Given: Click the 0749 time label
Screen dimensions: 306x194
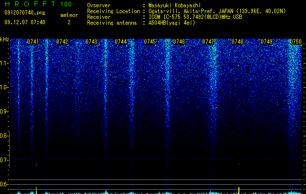Looking at the screenshot, I should (267, 42).
